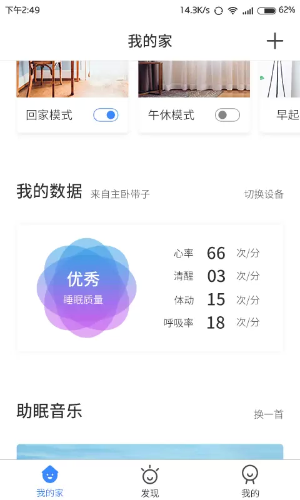Screen dimensions: 300x500
Task: Turn off 回家模式 toggle
Action: (x=106, y=115)
